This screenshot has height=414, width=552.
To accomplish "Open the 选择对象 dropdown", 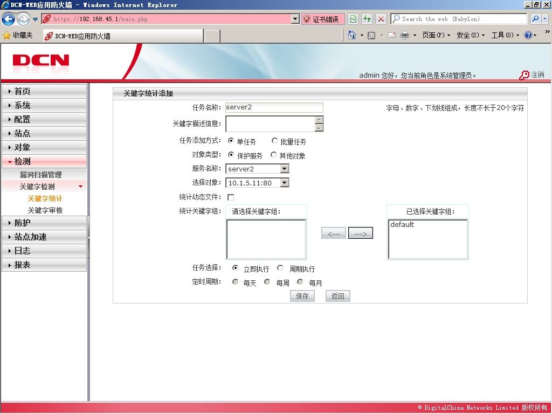I will [257, 183].
